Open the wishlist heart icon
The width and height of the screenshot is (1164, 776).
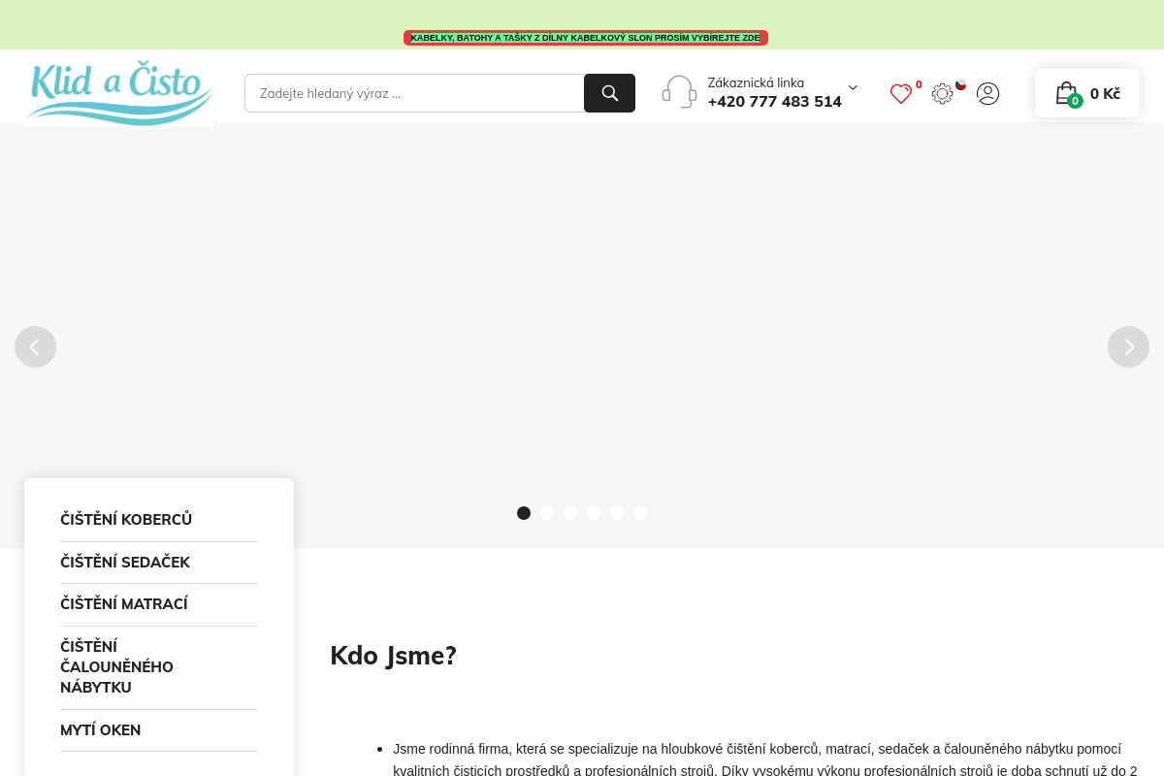[x=900, y=93]
